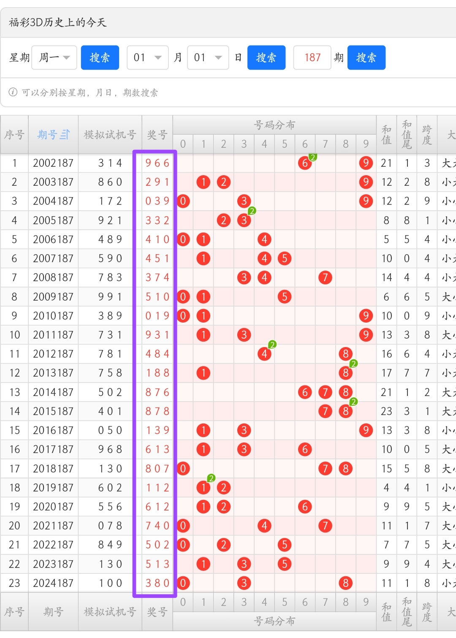Screen dimensions: 456x638
Task: Select issue number 2023187
Action: pos(53,564)
